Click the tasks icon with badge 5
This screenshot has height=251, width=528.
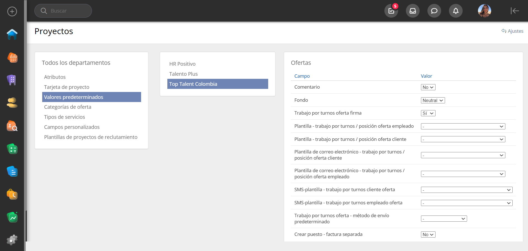(391, 11)
